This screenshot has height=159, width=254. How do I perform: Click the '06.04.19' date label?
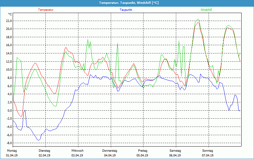point(175,156)
